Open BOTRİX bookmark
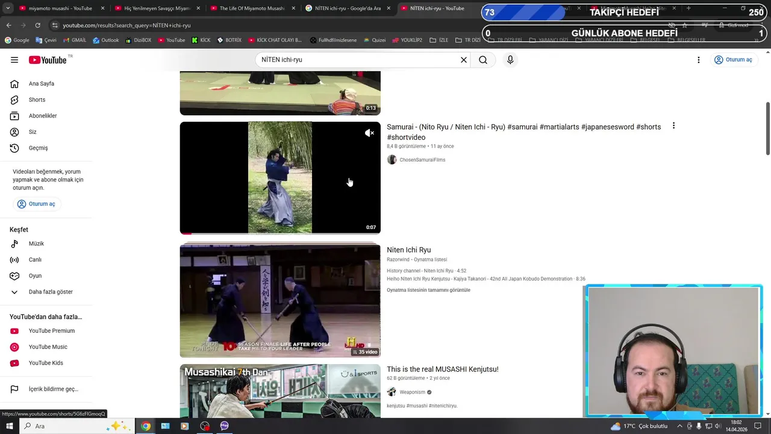 tap(229, 40)
